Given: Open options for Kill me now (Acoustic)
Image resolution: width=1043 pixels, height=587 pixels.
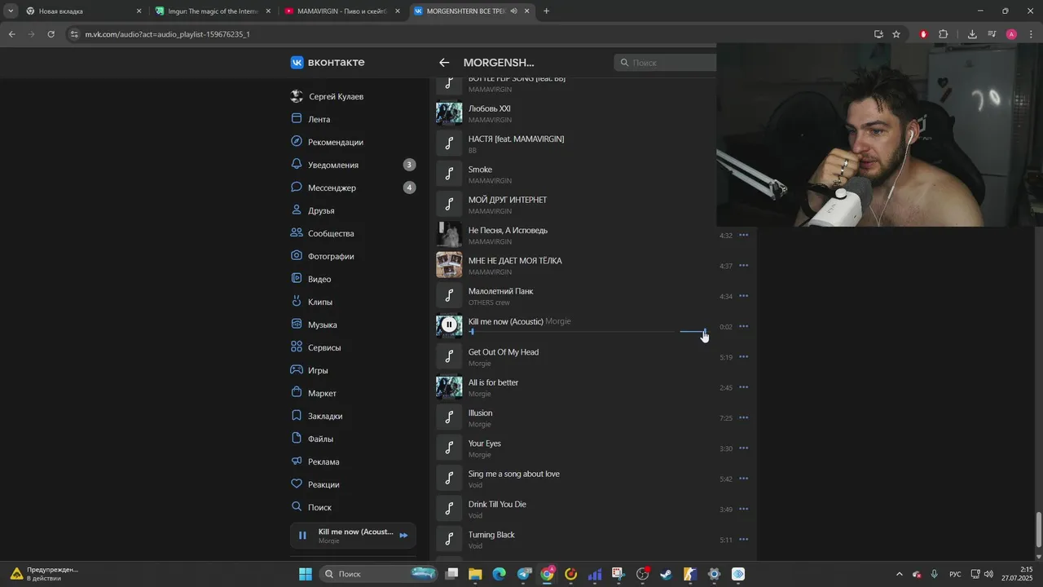Looking at the screenshot, I should click(x=743, y=326).
